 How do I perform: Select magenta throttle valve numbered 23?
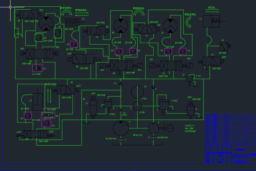[x=119, y=51]
